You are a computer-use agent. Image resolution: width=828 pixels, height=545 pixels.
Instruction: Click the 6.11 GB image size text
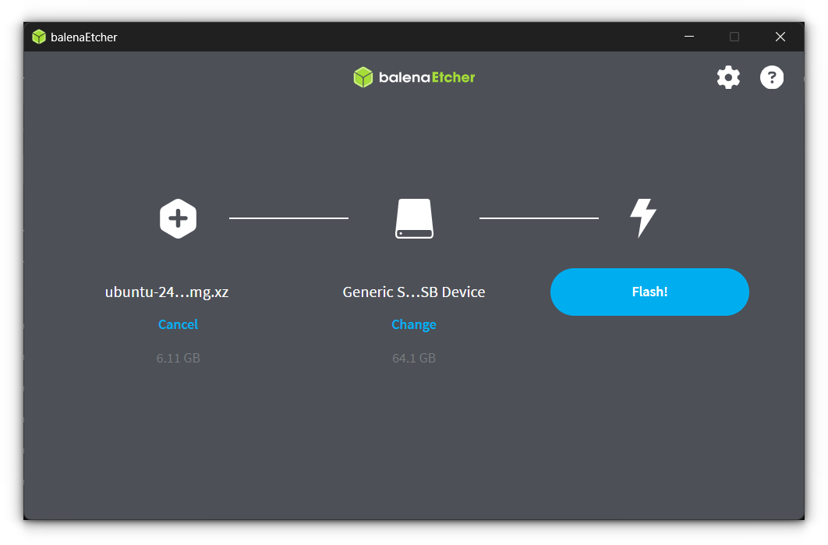[178, 359]
